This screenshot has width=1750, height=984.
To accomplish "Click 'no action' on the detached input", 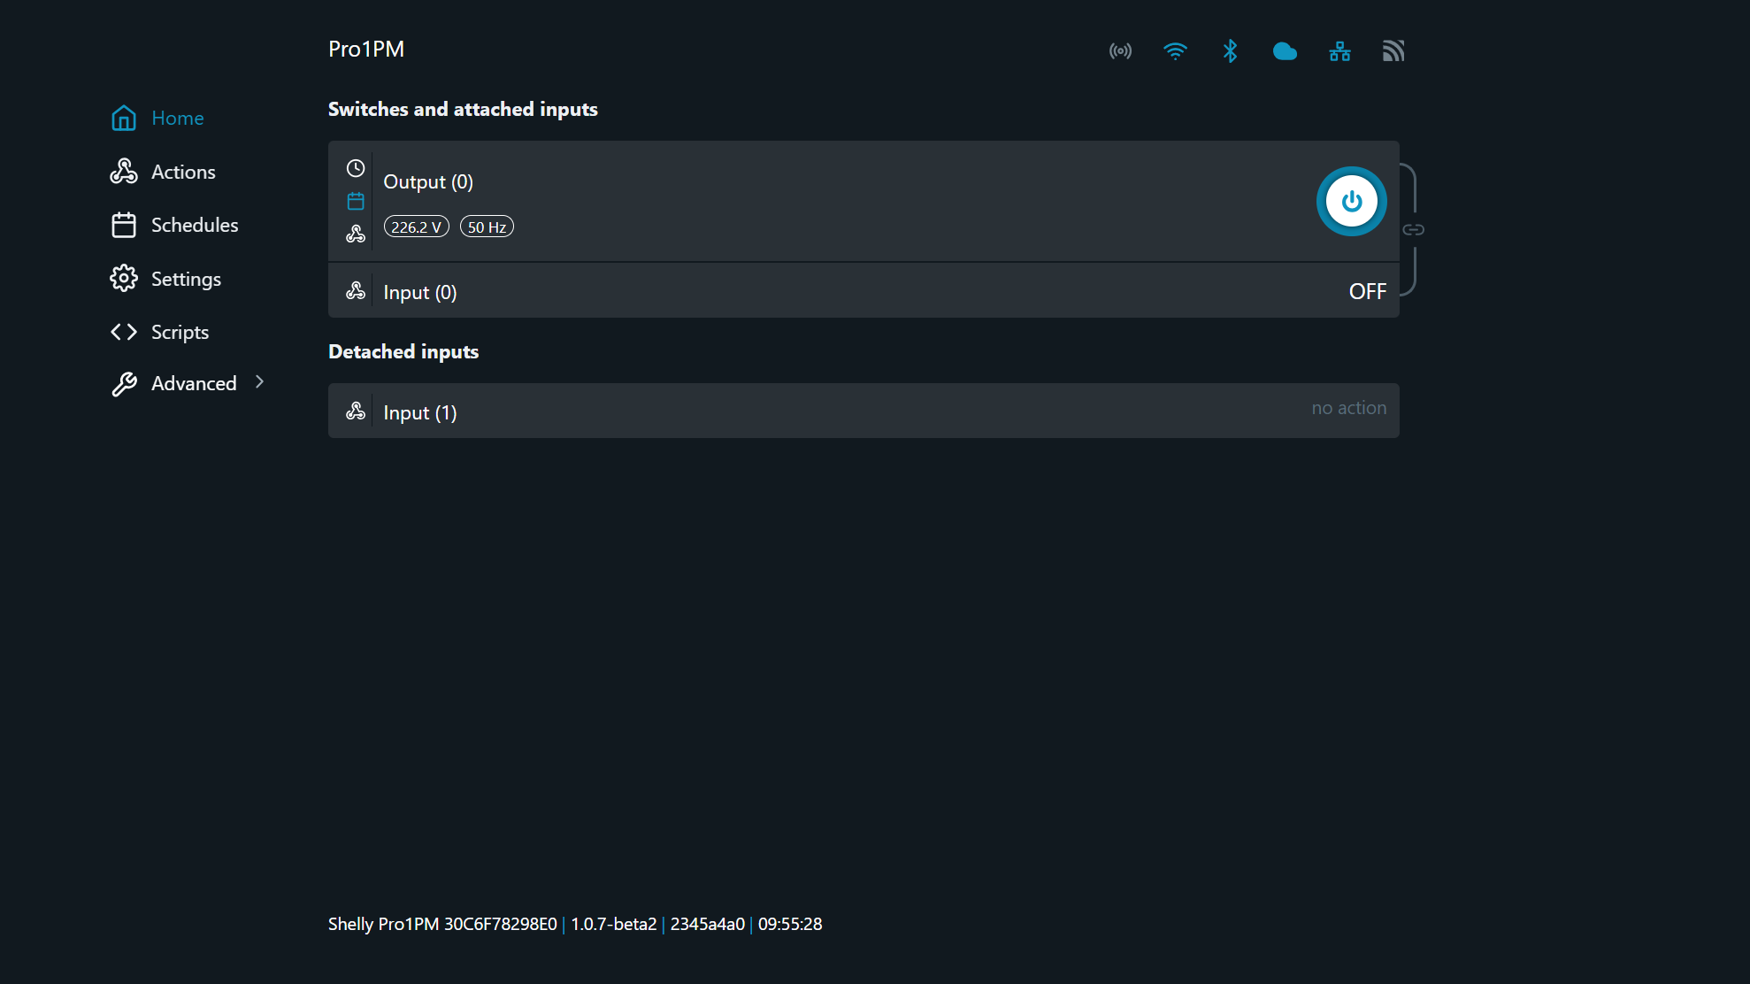I will [1348, 407].
